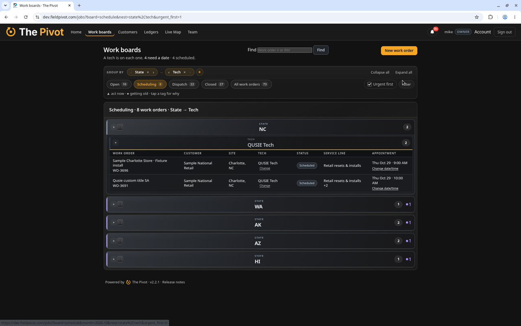Open Release notes footer link
Viewport: 521px width, 326px height.
[x=173, y=282]
